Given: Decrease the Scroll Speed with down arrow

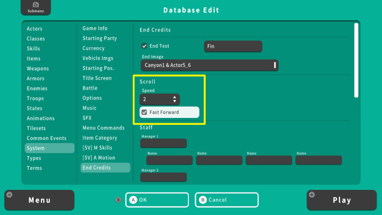Looking at the screenshot, I should pos(174,101).
